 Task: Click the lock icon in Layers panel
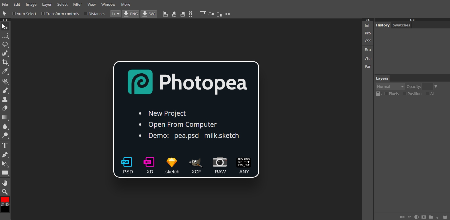pyautogui.click(x=378, y=94)
